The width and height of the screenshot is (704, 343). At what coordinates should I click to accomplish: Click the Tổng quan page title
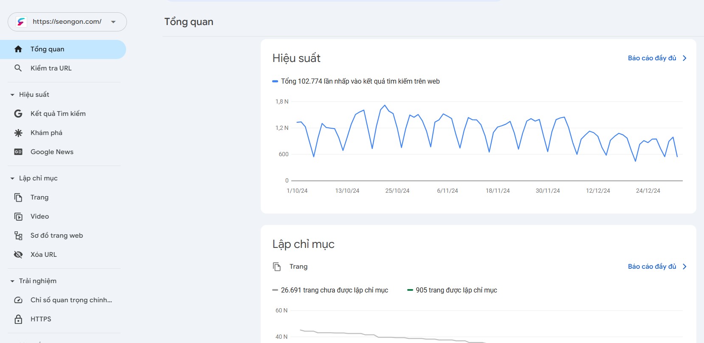[x=189, y=22]
